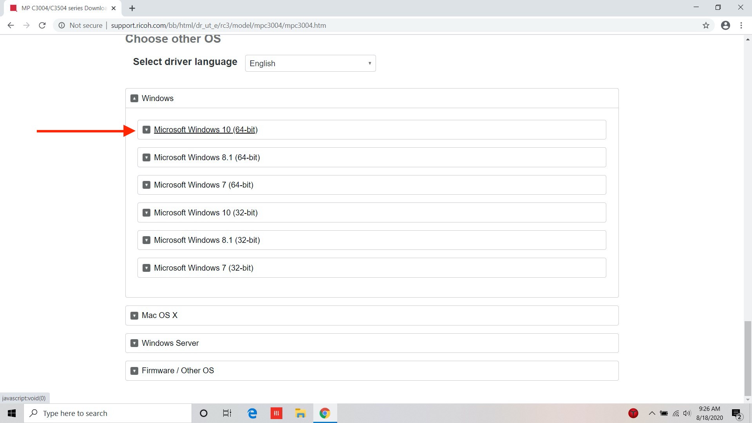Click the Not secure site info icon

point(61,25)
